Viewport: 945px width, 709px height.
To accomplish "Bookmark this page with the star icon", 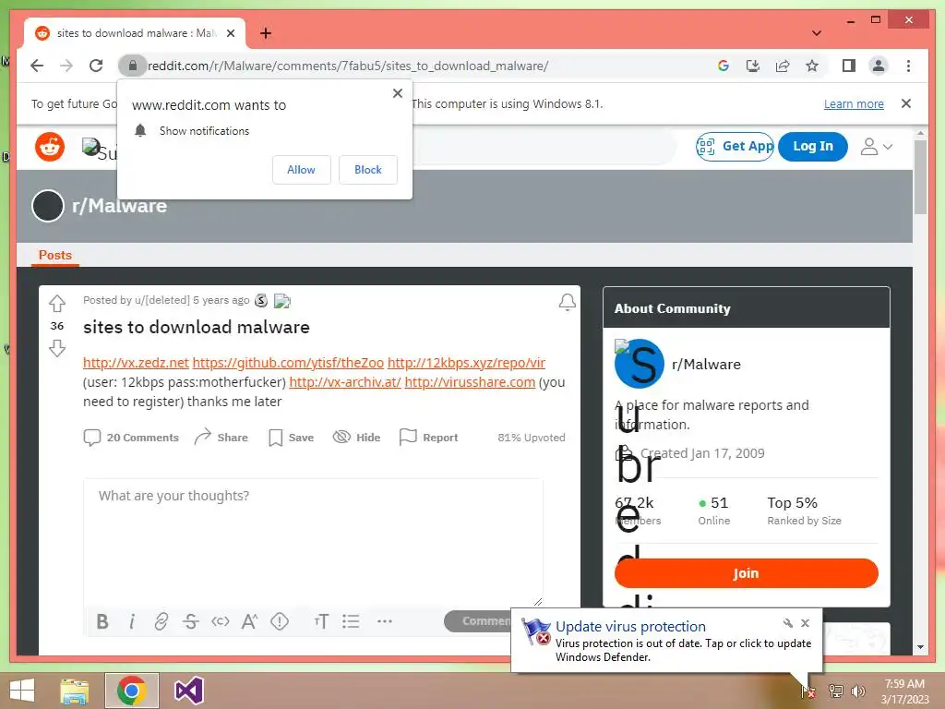I will pyautogui.click(x=812, y=66).
